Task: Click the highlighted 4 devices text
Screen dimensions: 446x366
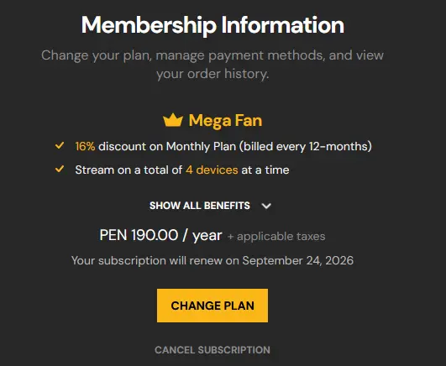Action: [x=212, y=170]
